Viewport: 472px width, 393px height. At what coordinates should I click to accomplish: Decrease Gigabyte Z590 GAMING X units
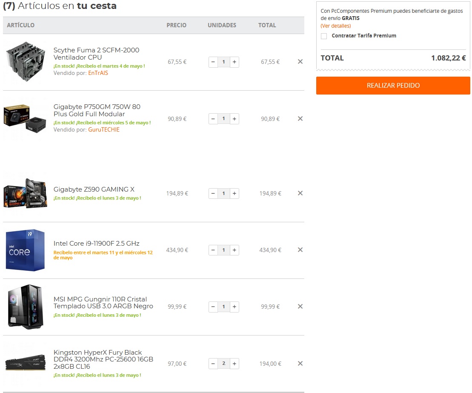[x=213, y=193]
